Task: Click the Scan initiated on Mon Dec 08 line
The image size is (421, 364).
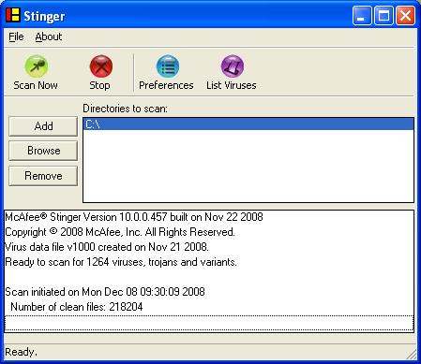Action: (105, 292)
